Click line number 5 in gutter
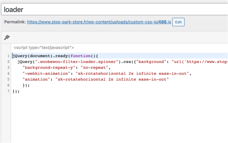 coord(8,79)
